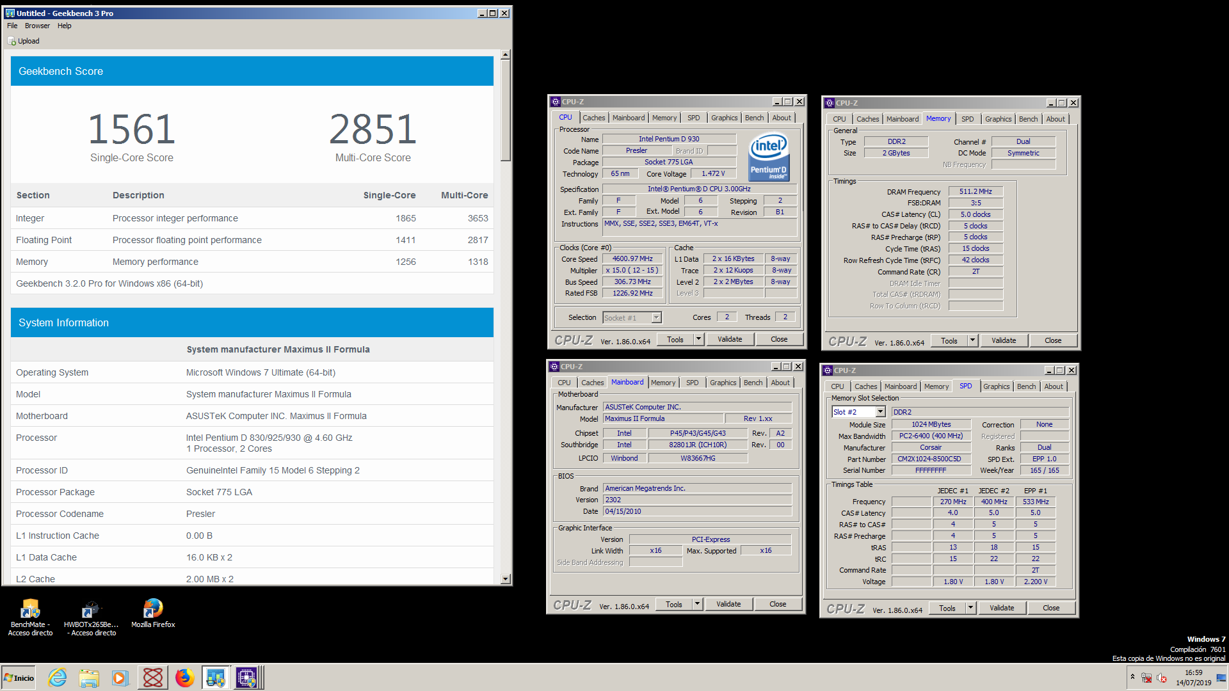1229x691 pixels.
Task: Click the Integer row in Geekbench results
Action: (252, 218)
